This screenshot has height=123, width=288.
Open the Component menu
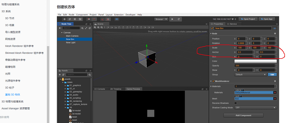82,15
